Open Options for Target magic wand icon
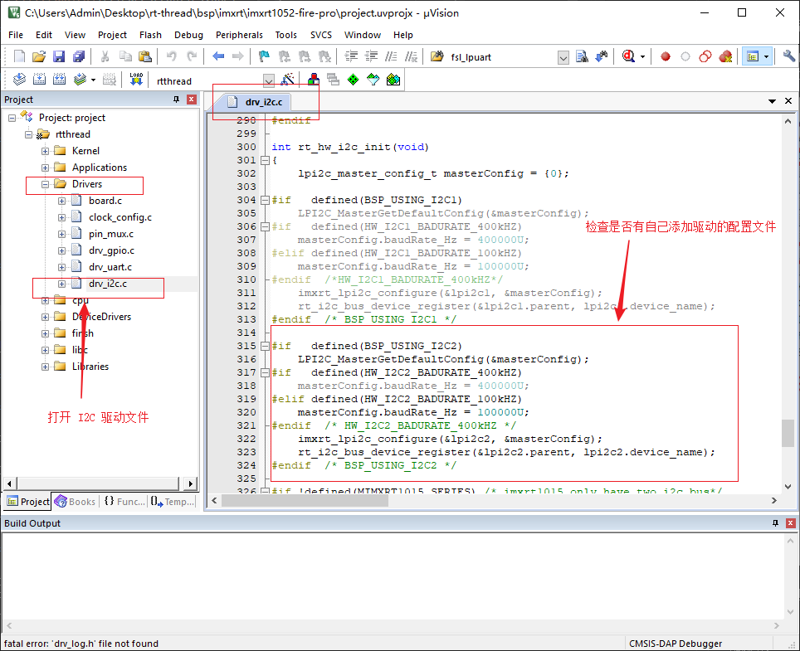This screenshot has width=800, height=651. click(287, 80)
